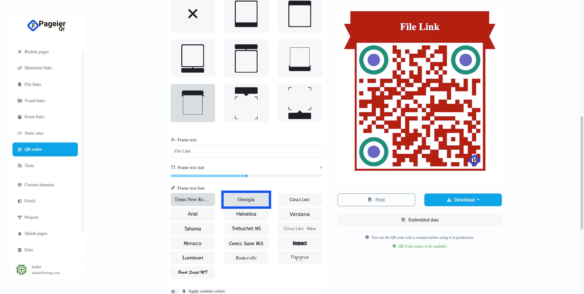Select the Georgia frame text font
The image size is (584, 294).
click(246, 200)
